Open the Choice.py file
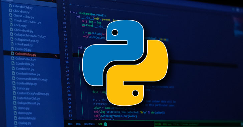 click(x=20, y=25)
